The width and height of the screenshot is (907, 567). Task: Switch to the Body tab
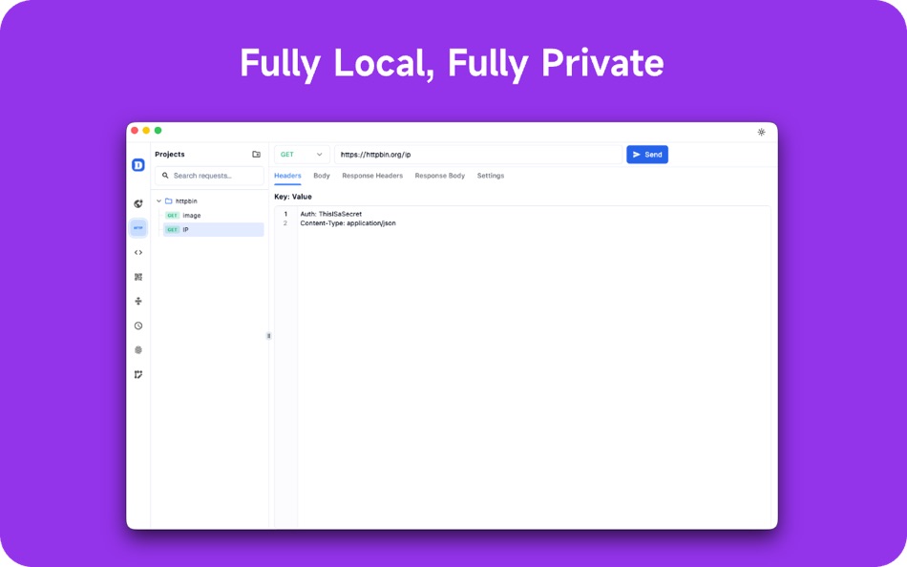pos(322,176)
